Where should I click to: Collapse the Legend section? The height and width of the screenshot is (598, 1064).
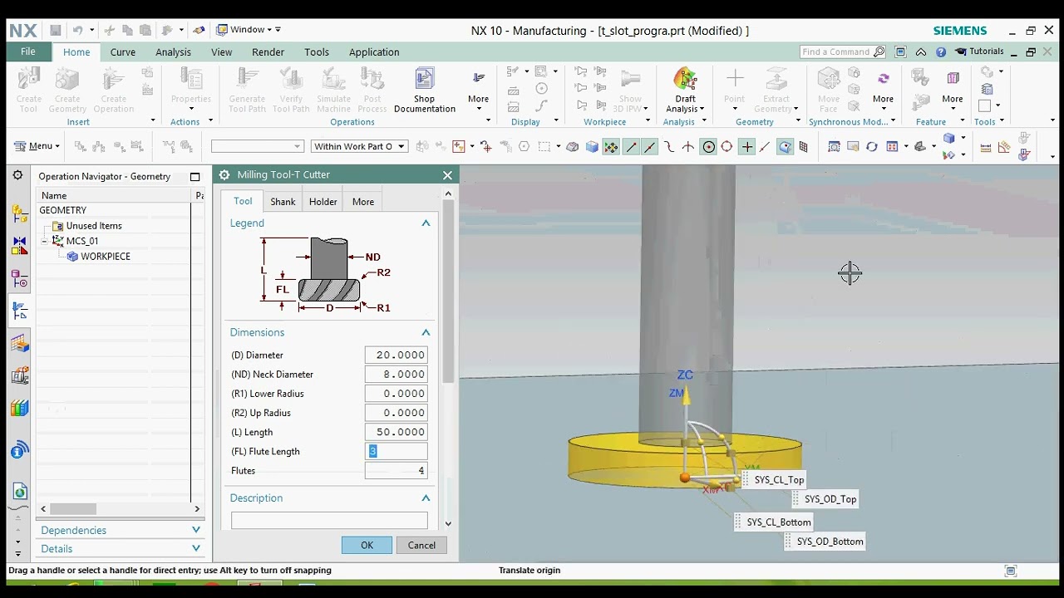426,223
